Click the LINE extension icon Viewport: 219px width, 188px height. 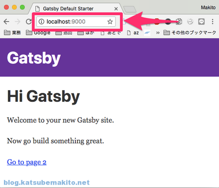[201, 21]
